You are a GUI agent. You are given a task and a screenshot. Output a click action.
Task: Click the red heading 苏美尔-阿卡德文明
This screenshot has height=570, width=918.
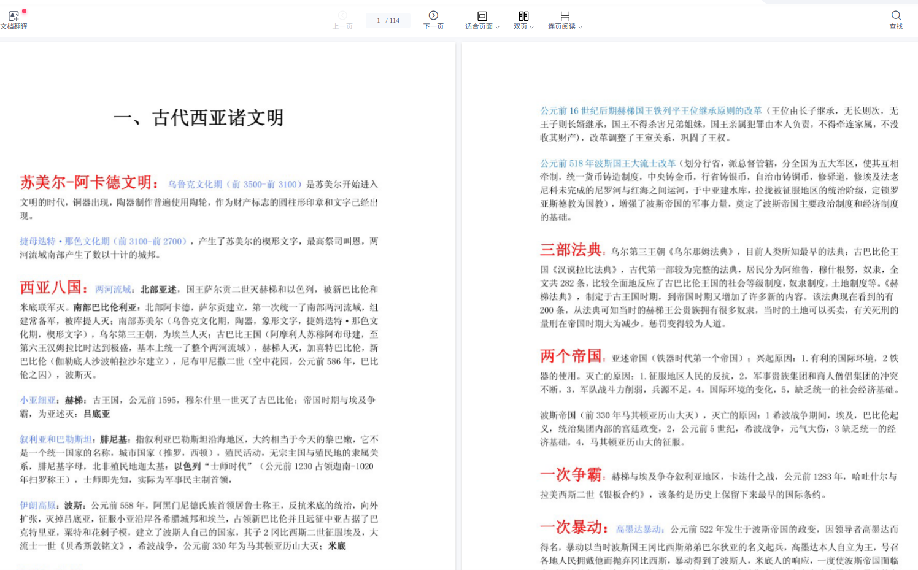click(x=86, y=182)
